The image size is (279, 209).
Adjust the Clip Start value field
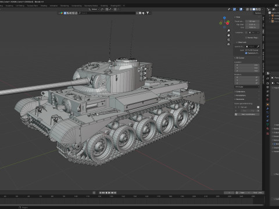pos(252,24)
